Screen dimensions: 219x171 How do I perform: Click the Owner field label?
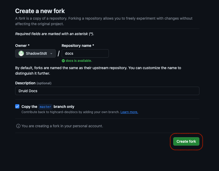click(x=21, y=46)
